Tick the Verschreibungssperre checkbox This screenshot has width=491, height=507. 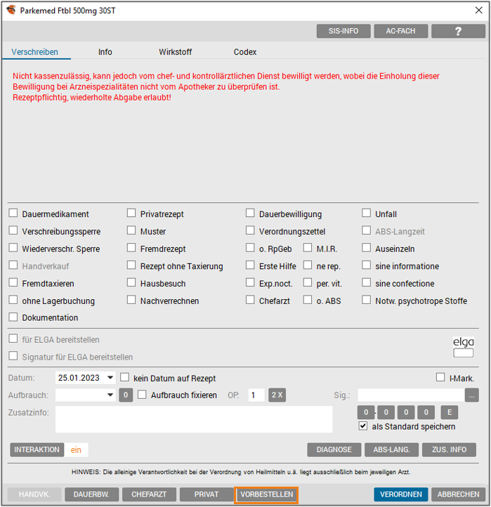pyautogui.click(x=13, y=230)
